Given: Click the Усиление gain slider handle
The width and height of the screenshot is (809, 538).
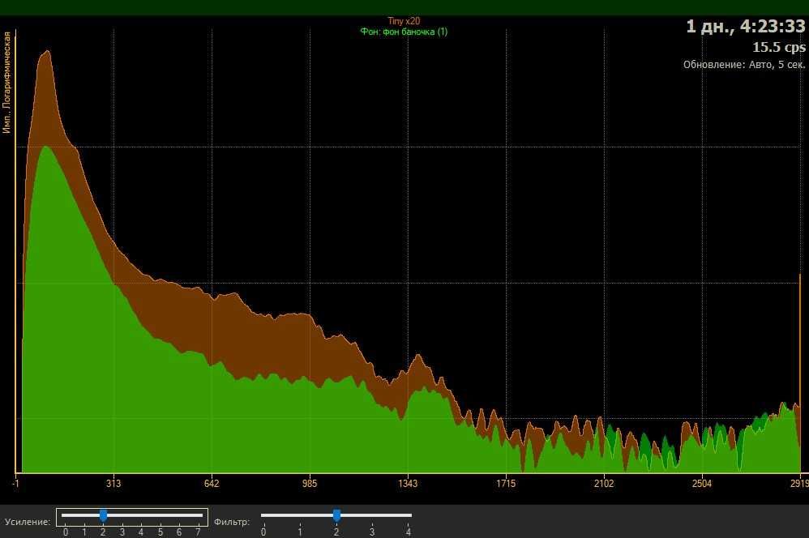Looking at the screenshot, I should point(103,515).
